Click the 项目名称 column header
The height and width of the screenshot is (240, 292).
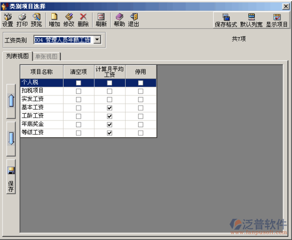pyautogui.click(x=41, y=72)
